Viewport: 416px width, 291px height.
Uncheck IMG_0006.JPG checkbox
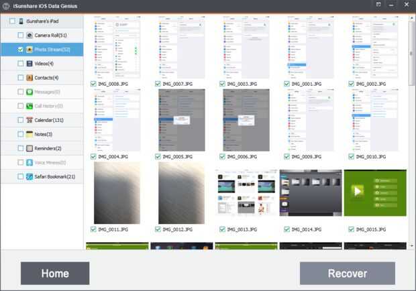point(222,157)
